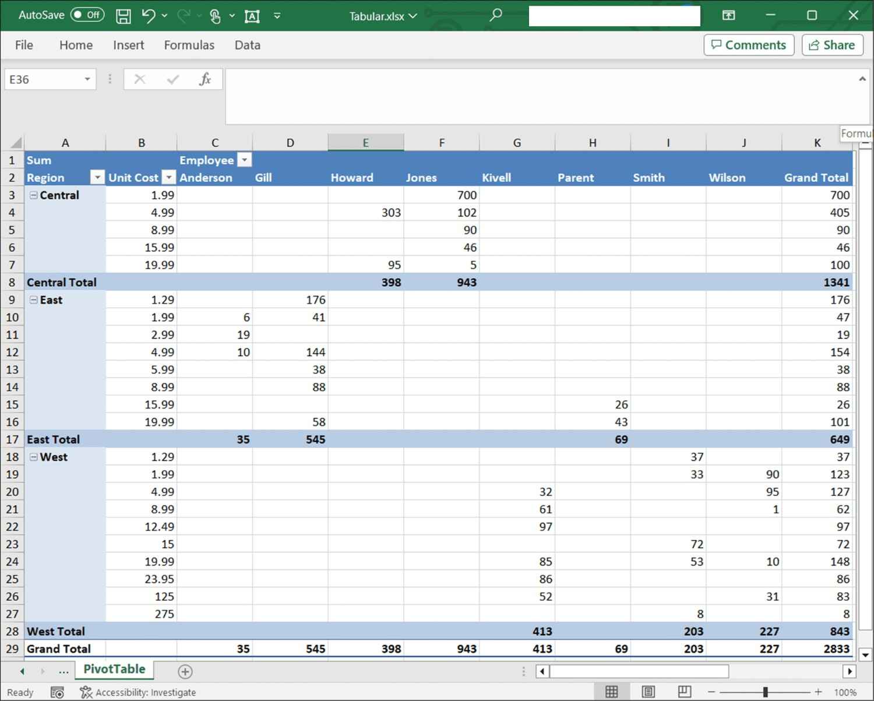Switch to Page Layout view icon
The image size is (874, 701).
pos(648,692)
